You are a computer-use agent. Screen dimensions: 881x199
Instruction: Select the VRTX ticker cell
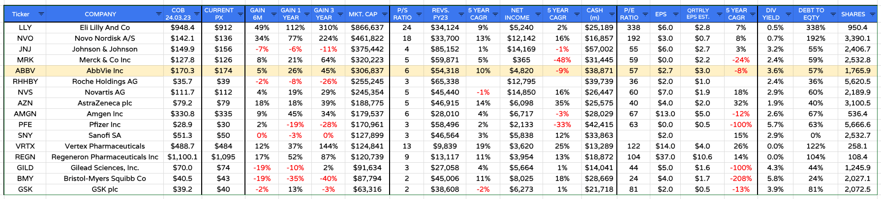point(25,146)
